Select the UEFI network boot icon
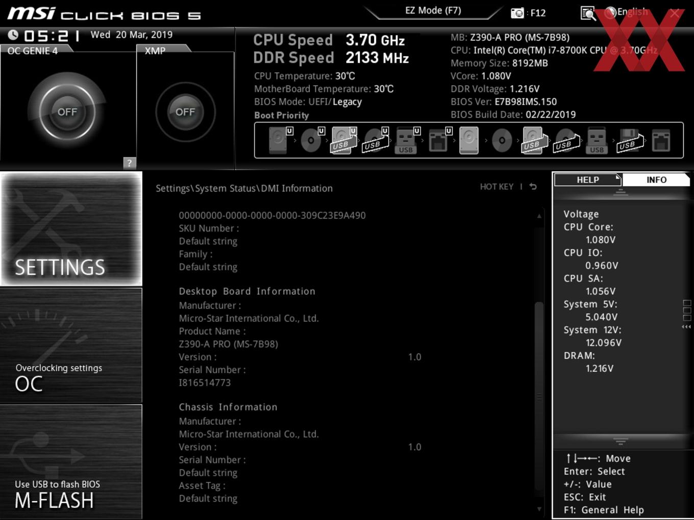The height and width of the screenshot is (520, 694). 439,140
